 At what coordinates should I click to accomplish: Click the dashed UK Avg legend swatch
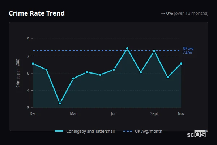128,131
